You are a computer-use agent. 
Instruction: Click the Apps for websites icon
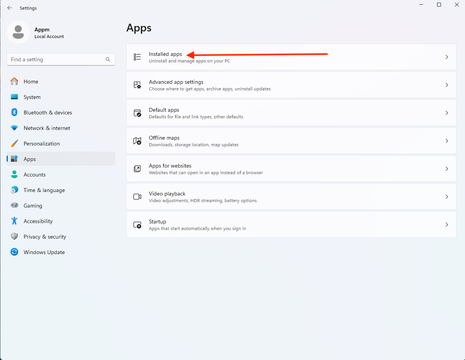tap(137, 168)
